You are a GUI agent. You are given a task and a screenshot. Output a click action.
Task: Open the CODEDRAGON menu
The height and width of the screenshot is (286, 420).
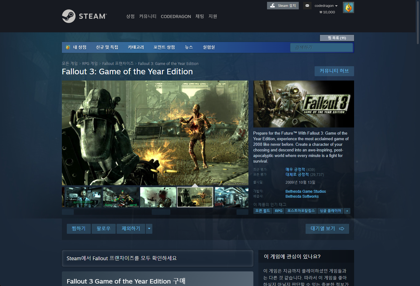click(176, 16)
